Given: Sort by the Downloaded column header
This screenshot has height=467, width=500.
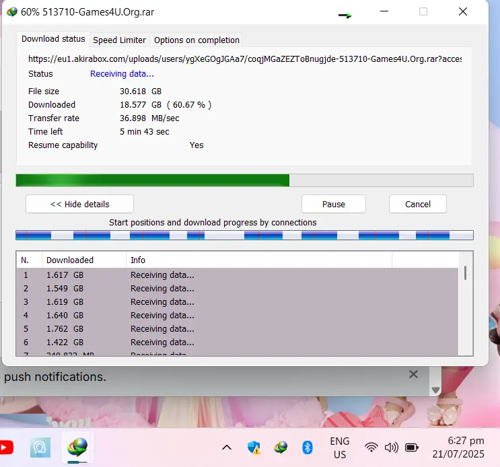Looking at the screenshot, I should pyautogui.click(x=84, y=260).
